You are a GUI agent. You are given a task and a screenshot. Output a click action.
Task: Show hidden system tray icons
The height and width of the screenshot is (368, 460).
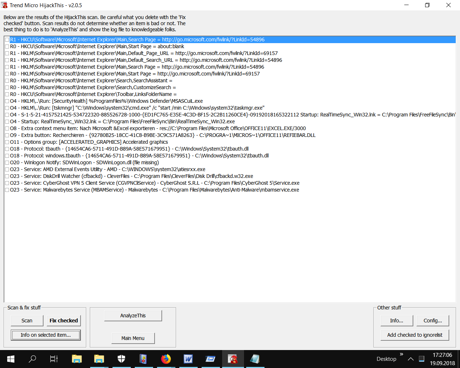[411, 359]
